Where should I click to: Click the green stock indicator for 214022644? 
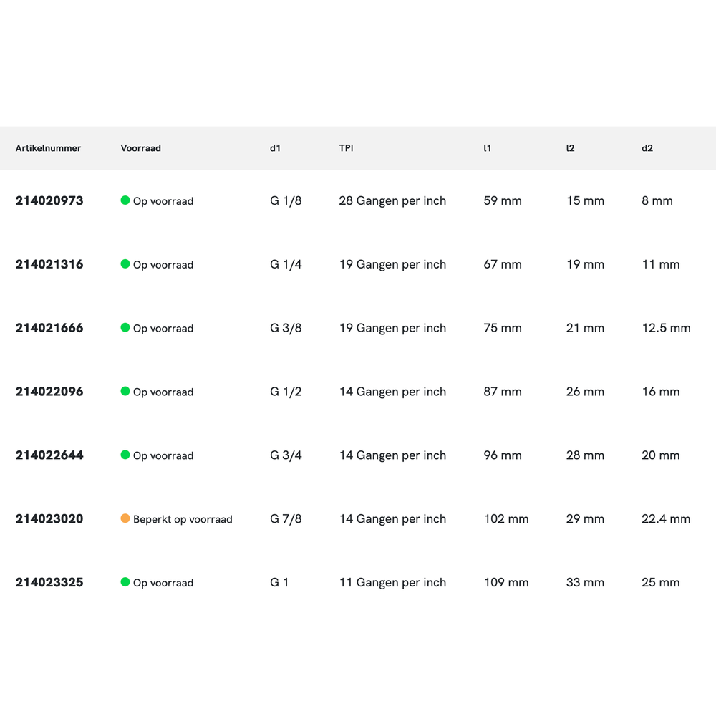pyautogui.click(x=125, y=455)
